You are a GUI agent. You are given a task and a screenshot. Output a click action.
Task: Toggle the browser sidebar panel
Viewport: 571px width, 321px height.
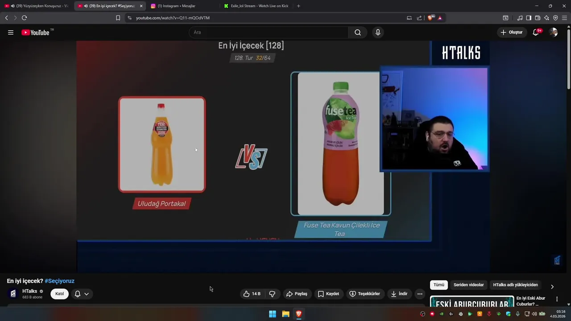point(529,18)
